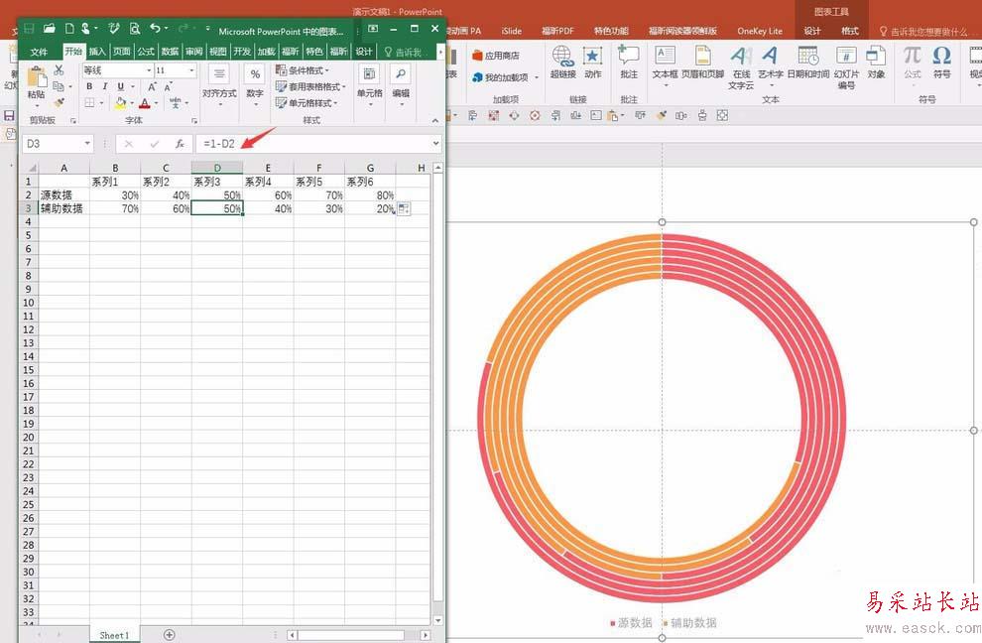The width and height of the screenshot is (982, 643).
Task: Create a new blank workbook from quick access
Action: point(69,29)
